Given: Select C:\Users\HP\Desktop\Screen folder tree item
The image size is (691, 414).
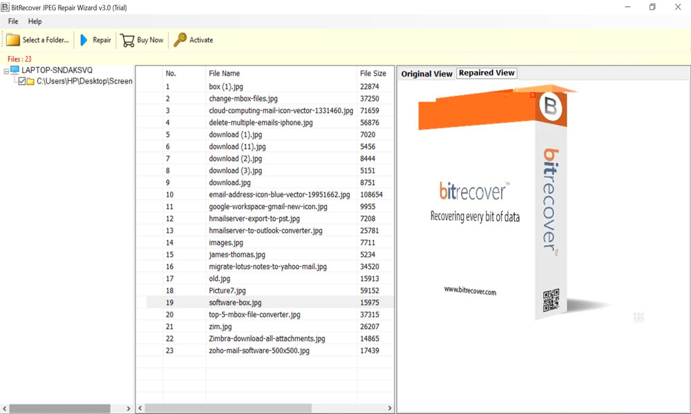Looking at the screenshot, I should [x=84, y=81].
